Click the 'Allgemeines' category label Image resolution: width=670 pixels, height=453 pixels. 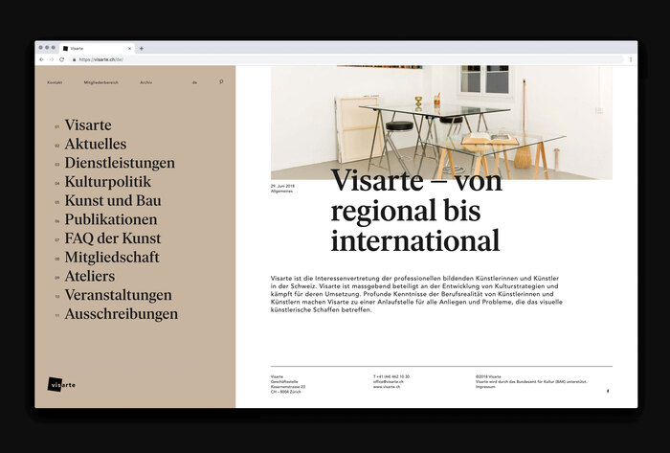[x=282, y=192]
